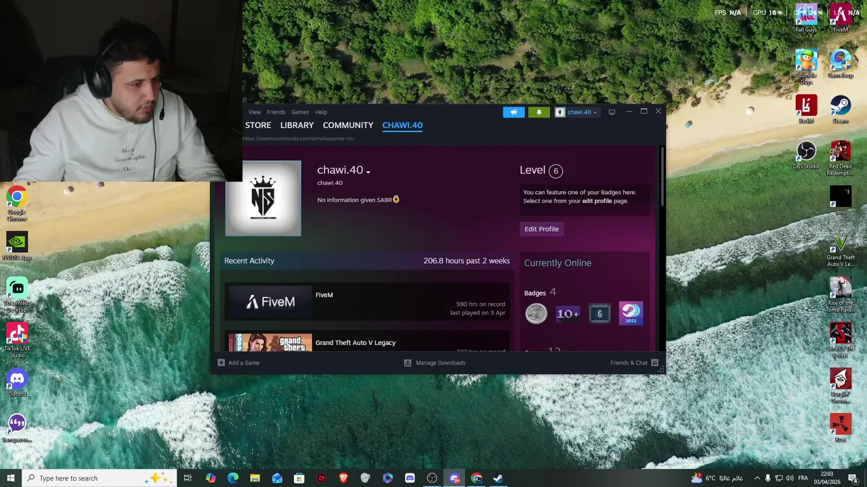Select the silver coin community badge
Image resolution: width=867 pixels, height=487 pixels.
point(536,313)
